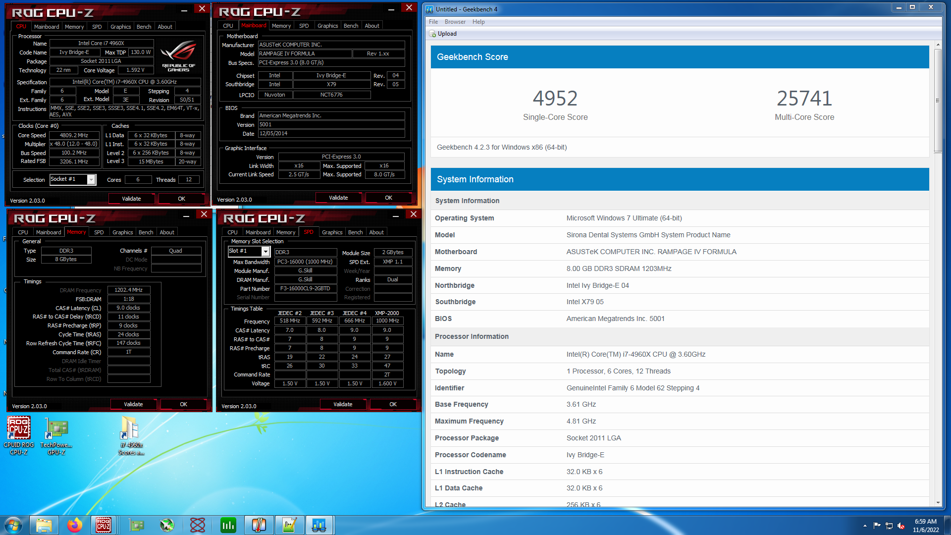Click Validate in the CPU-tab window

point(131,199)
